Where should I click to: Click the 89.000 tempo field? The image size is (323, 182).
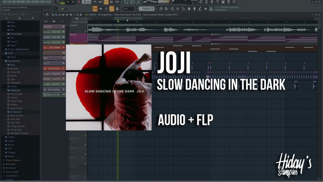[x=87, y=2]
